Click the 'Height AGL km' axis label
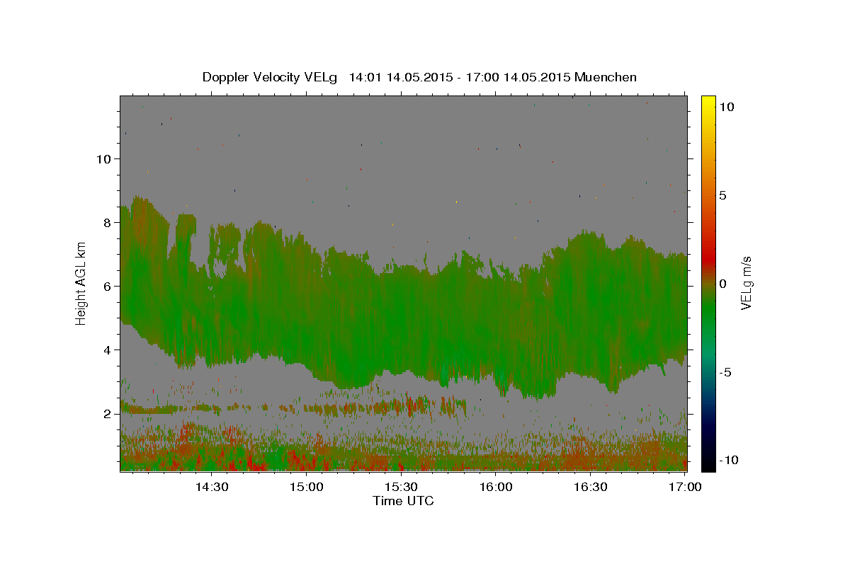The height and width of the screenshot is (566, 850). [81, 283]
